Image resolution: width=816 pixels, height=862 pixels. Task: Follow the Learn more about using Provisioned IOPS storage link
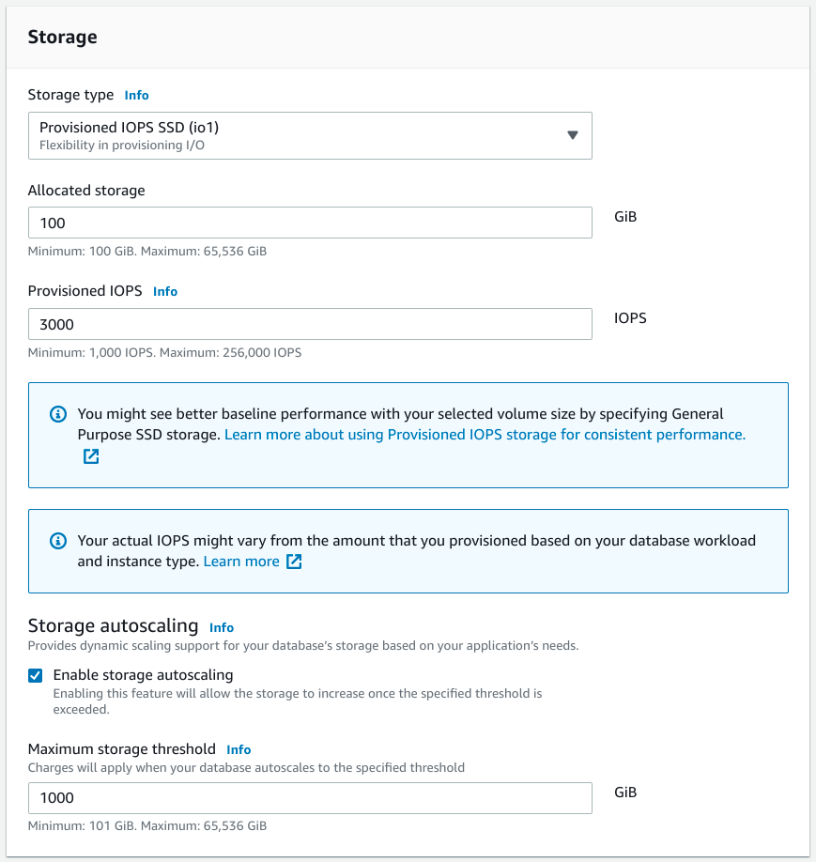pos(485,435)
